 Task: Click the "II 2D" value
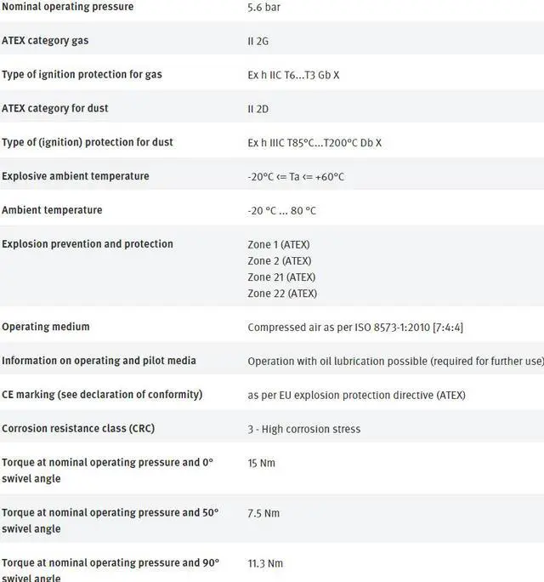pos(259,109)
